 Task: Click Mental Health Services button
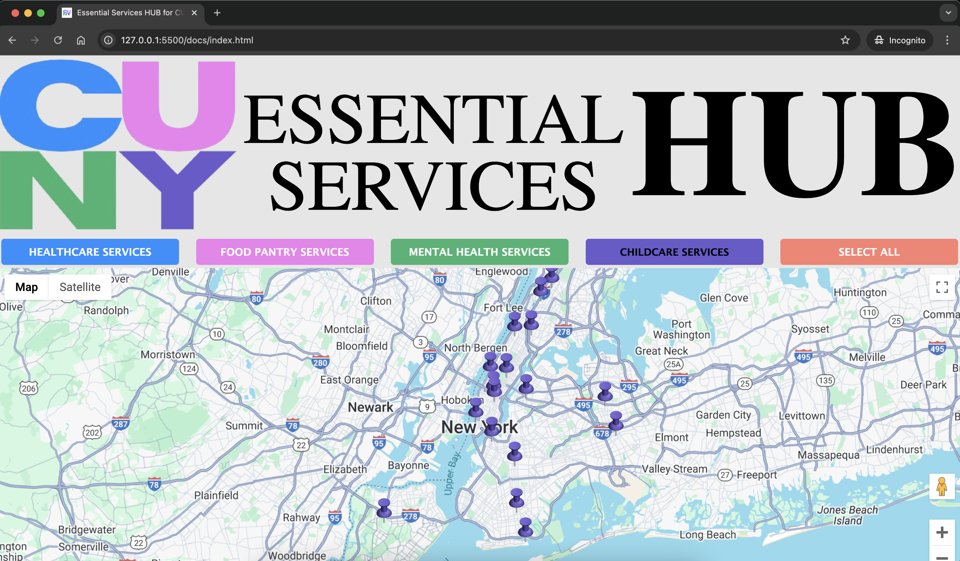click(479, 252)
